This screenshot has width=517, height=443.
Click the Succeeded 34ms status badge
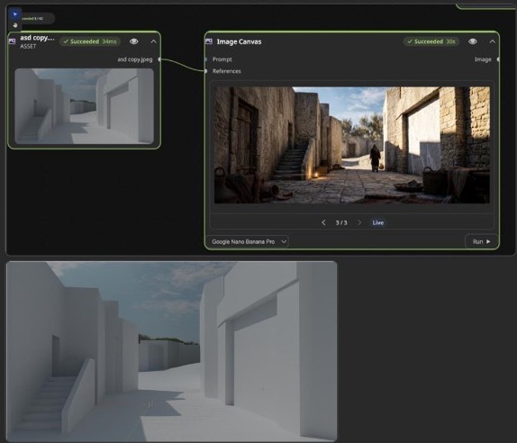pos(90,41)
